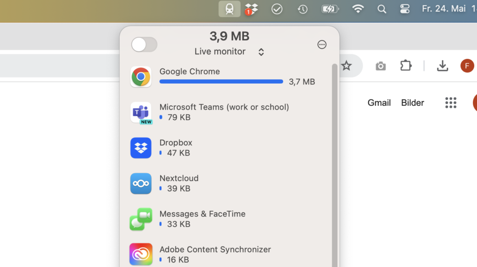The image size is (477, 267).
Task: Select the Messages & FaceTime row label
Action: (x=202, y=214)
